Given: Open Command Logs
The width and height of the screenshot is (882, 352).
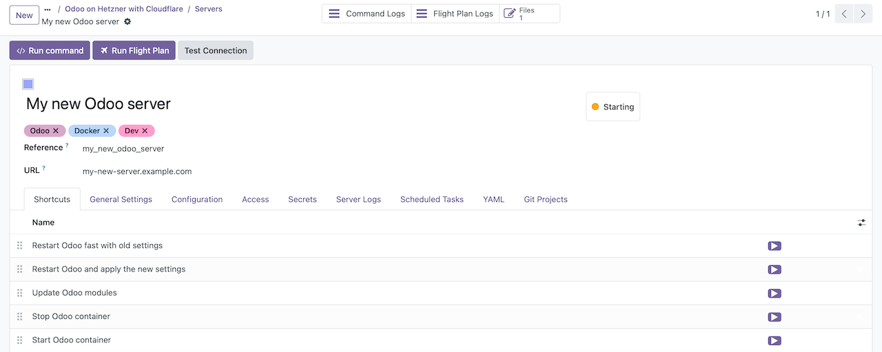Looking at the screenshot, I should tap(367, 14).
